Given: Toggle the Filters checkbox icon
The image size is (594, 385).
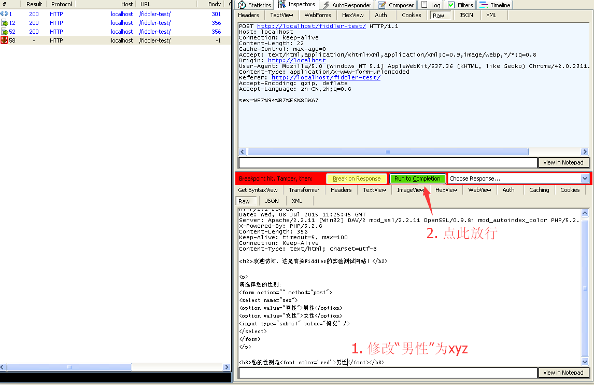Looking at the screenshot, I should (451, 5).
